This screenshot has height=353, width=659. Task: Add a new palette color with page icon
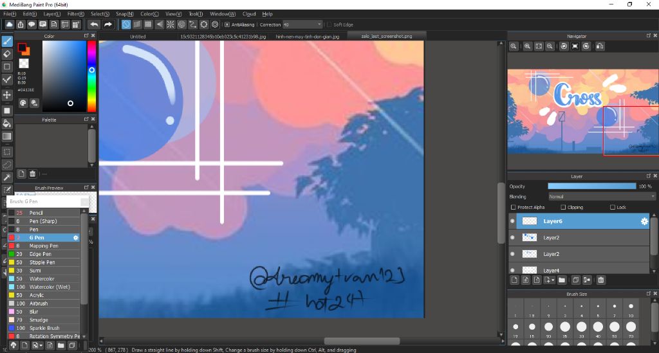(x=21, y=174)
